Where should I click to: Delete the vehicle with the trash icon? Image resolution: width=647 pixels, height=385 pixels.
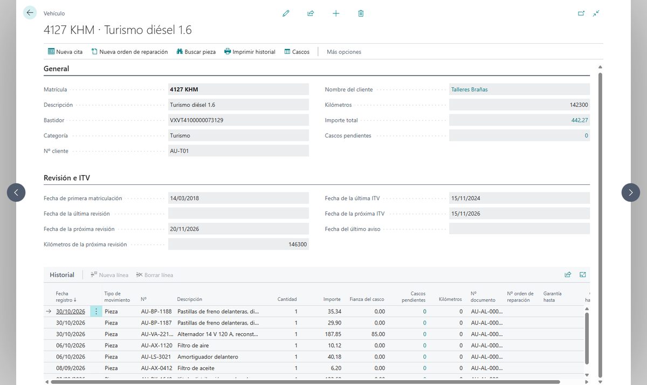point(361,13)
